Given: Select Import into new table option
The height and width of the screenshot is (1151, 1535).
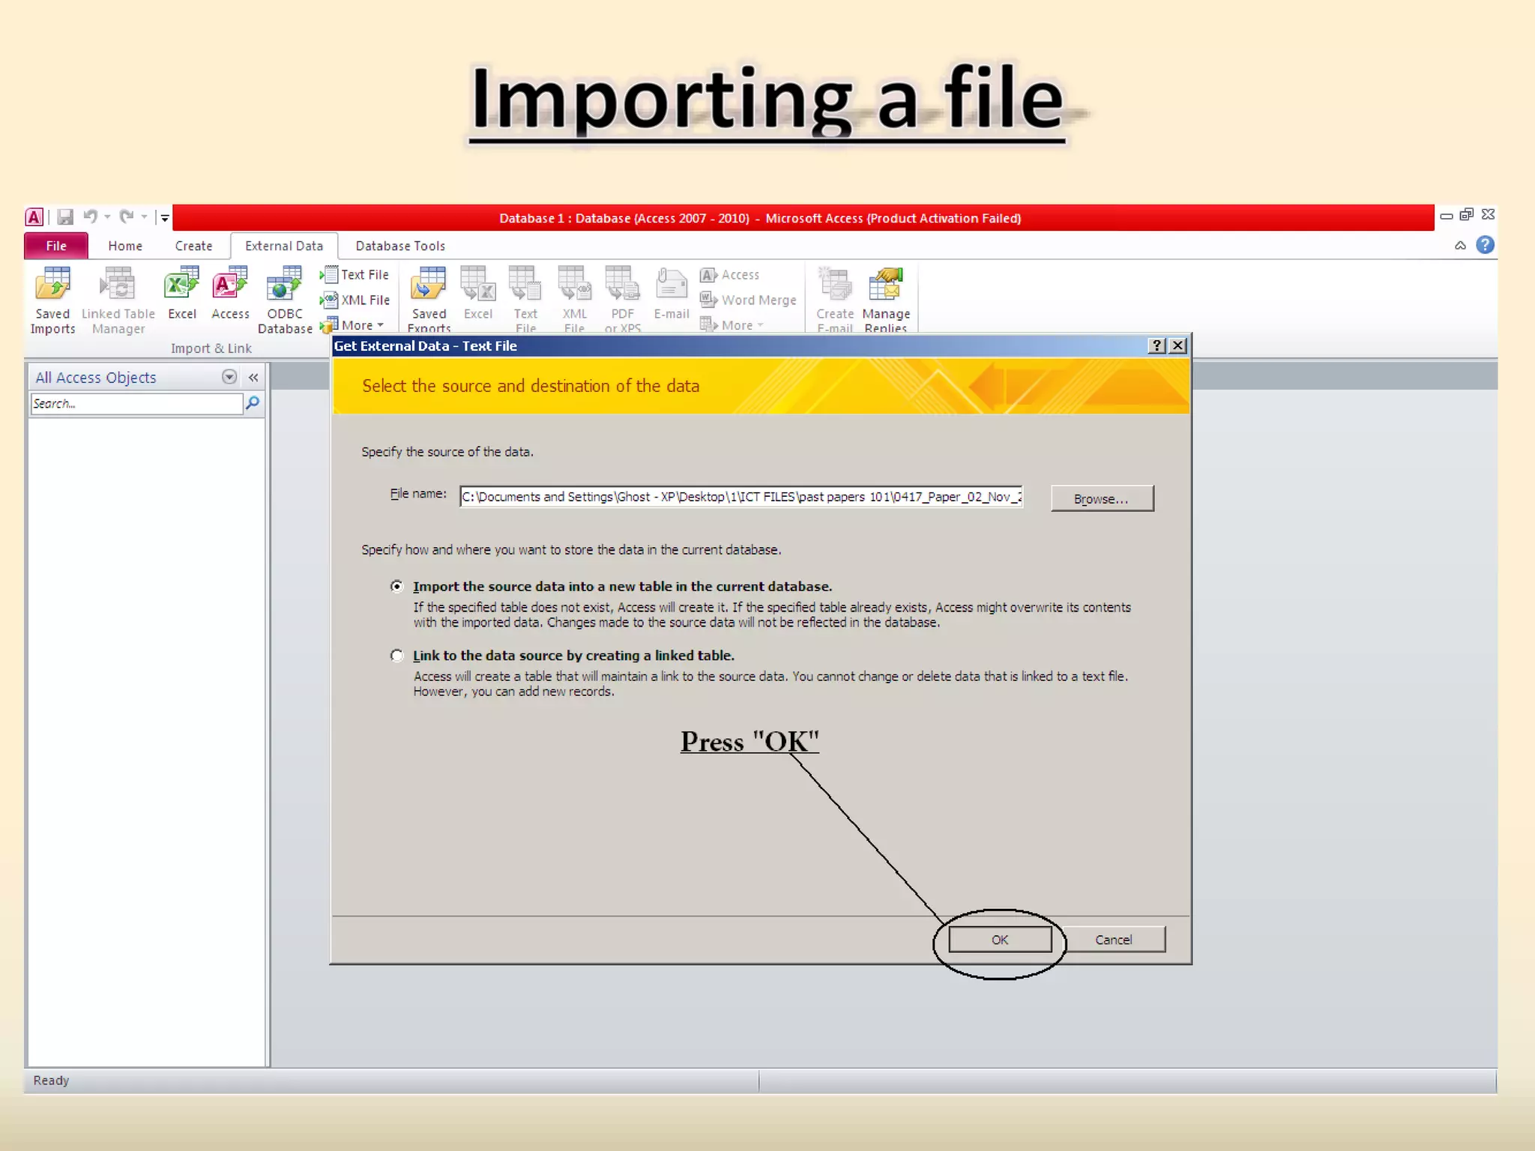Looking at the screenshot, I should pos(396,587).
